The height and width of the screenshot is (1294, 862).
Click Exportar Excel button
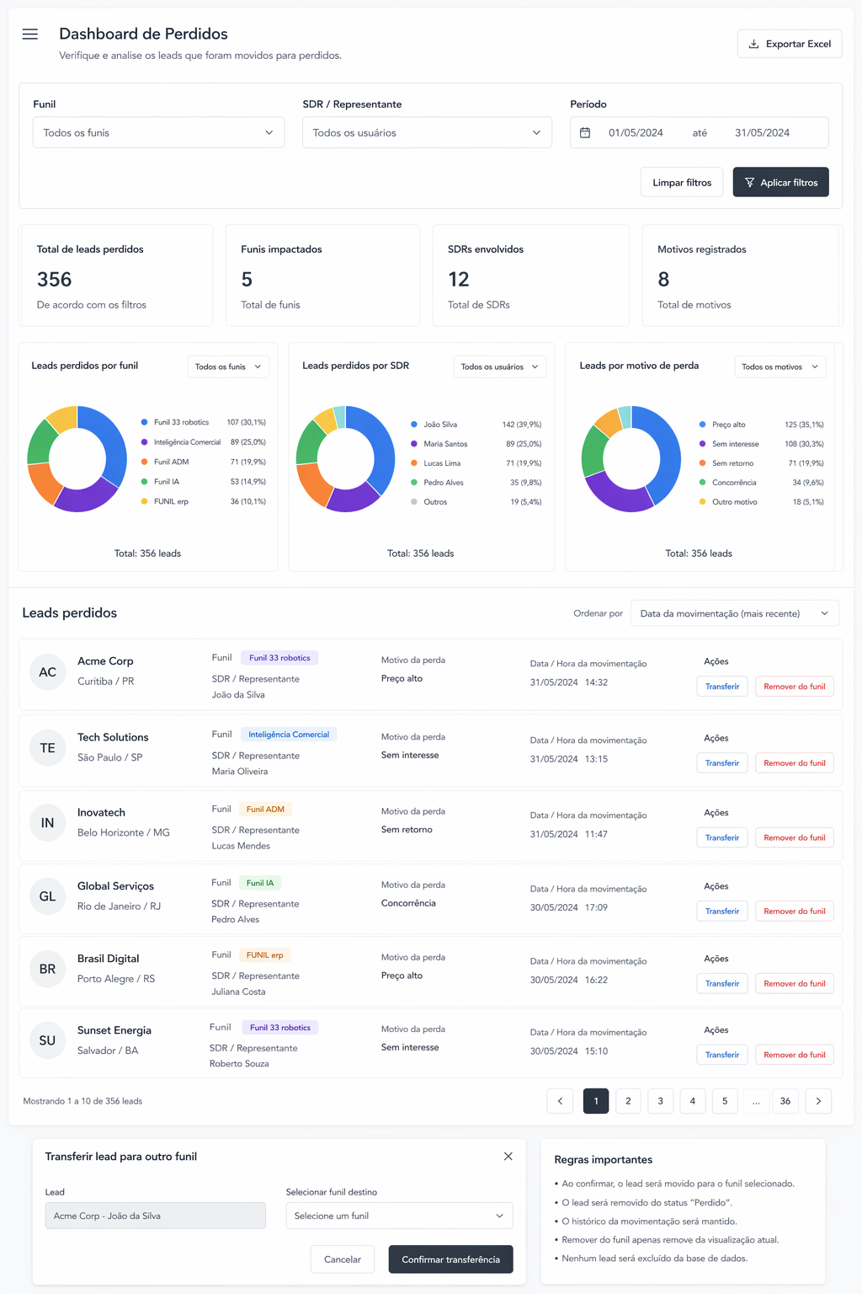pyautogui.click(x=790, y=44)
